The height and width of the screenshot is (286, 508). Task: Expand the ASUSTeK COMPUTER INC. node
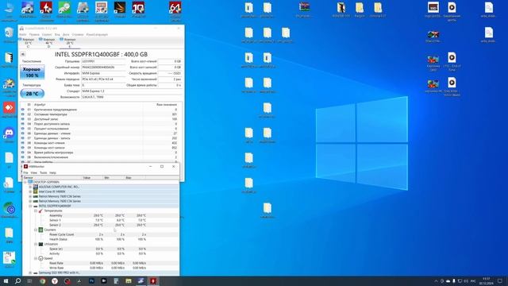30,187
